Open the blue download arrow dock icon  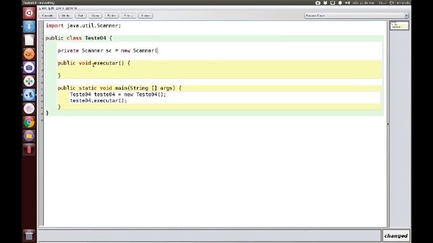point(29,27)
